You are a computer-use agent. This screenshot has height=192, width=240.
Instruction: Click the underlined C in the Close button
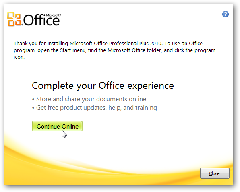211,173
